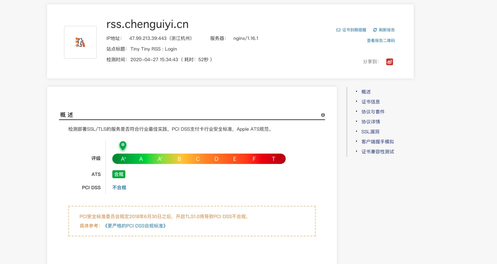Open the 更严格的PCI DSS合规标准 reference link
The image size is (497, 264).
point(135,226)
